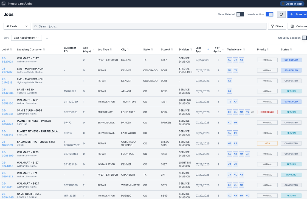Open job link 26-7694813
The width and height of the screenshot is (307, 199).
[x=7, y=175]
